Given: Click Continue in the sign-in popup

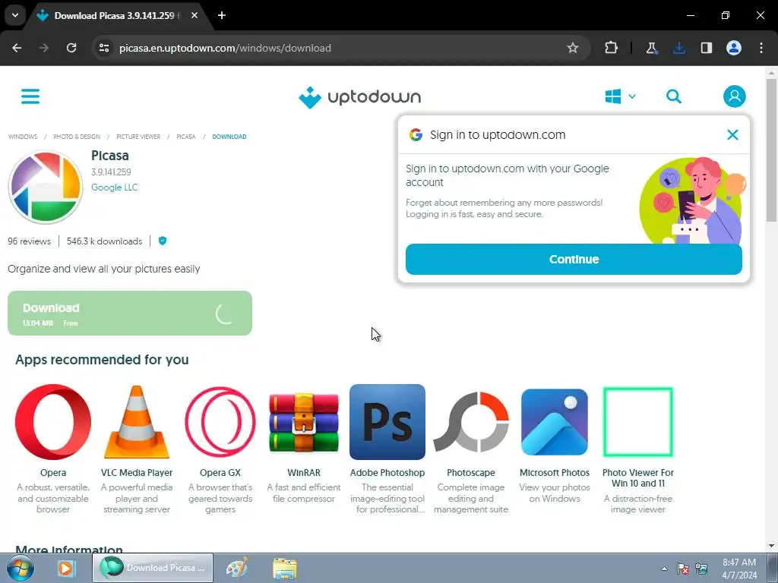Looking at the screenshot, I should 574,260.
